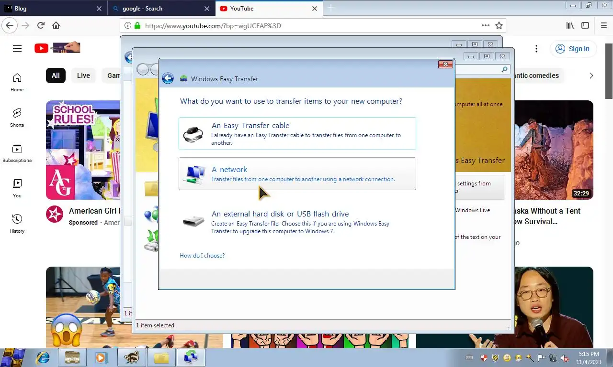Screen dimensions: 613x367
Task: Sign in to YouTube
Action: [x=573, y=49]
